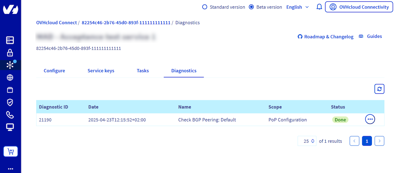Open the padlock icon in sidebar
This screenshot has width=399, height=173.
coord(10,53)
